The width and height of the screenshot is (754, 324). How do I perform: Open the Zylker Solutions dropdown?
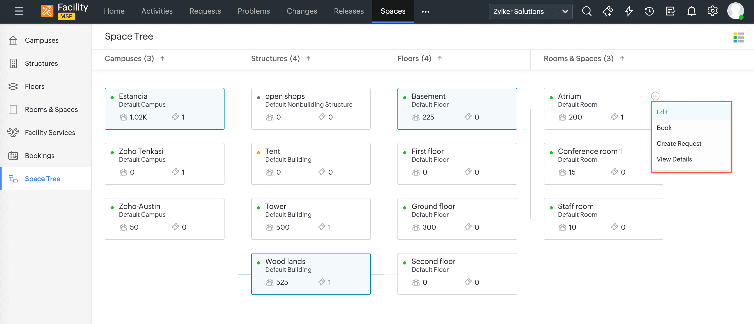[530, 12]
